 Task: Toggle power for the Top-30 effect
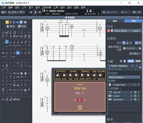[x=135, y=92]
